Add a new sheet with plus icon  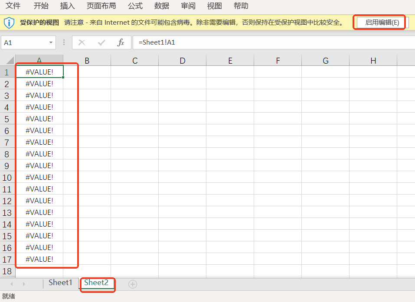(x=133, y=284)
